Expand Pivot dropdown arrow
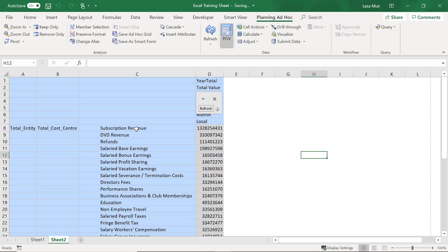 click(23, 41)
